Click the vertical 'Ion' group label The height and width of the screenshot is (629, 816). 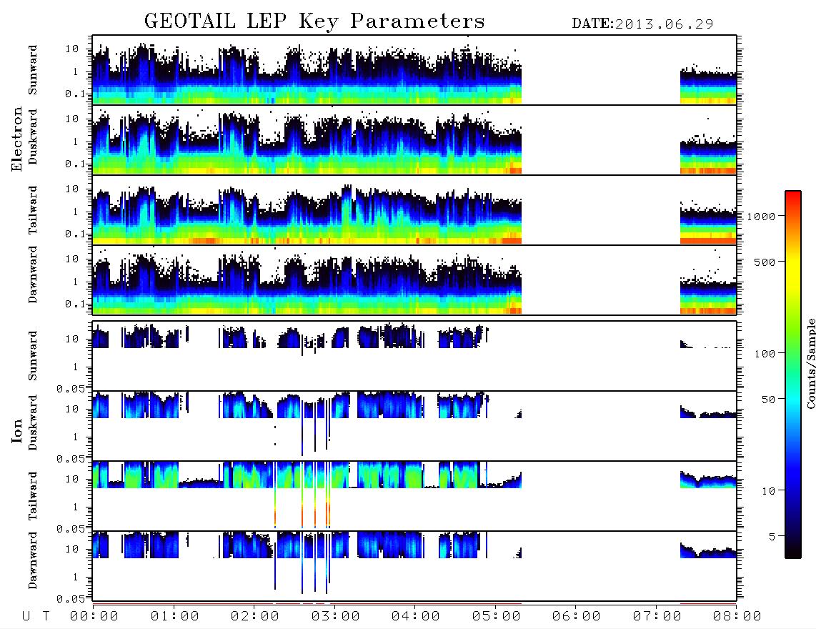coord(16,431)
